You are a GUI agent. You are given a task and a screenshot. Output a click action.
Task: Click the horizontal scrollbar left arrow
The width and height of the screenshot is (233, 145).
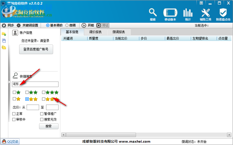click(63, 135)
